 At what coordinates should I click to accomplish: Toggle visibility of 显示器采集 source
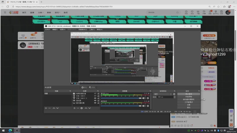(95, 103)
